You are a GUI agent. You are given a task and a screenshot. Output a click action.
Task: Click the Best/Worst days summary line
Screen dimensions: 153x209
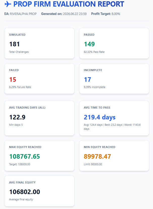112,127
